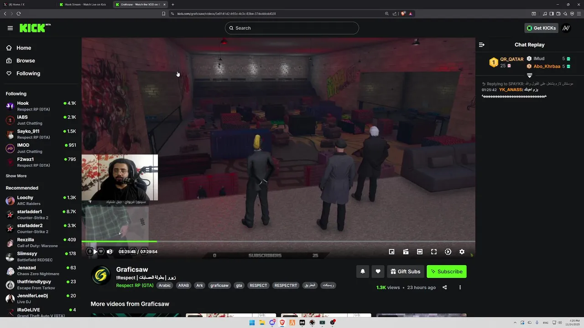The width and height of the screenshot is (584, 328).
Task: Select the Arabic tag
Action: click(x=165, y=286)
